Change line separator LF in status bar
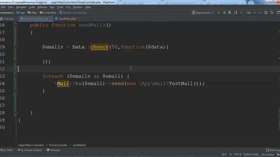The image size is (280, 157). [x=231, y=154]
